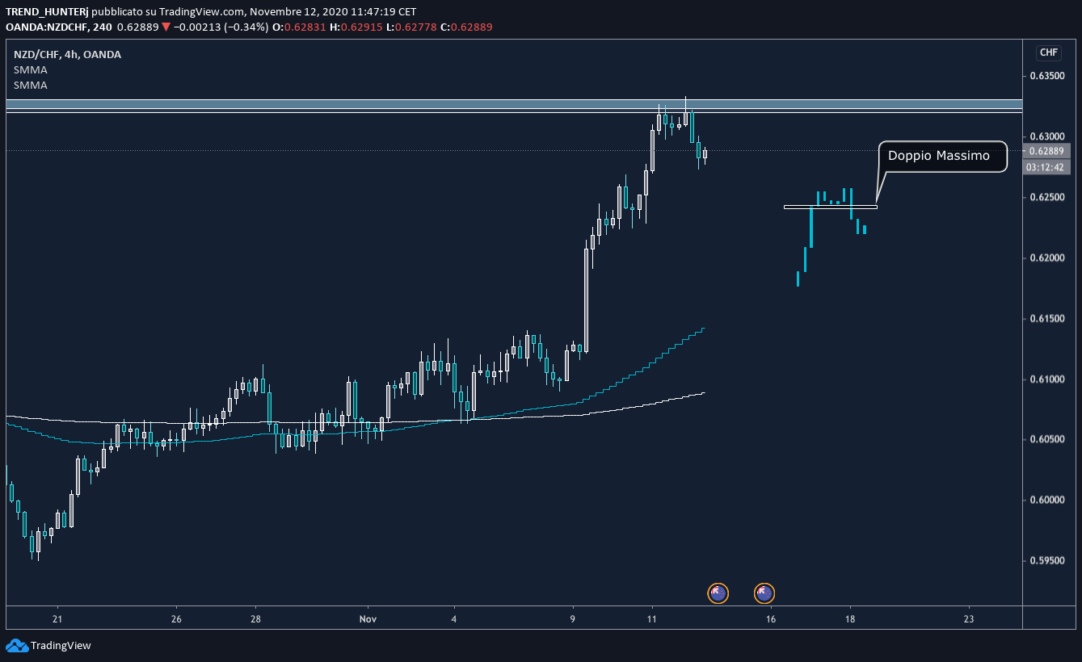This screenshot has width=1082, height=662.
Task: Click the 26 date label on time axis
Action: (176, 619)
